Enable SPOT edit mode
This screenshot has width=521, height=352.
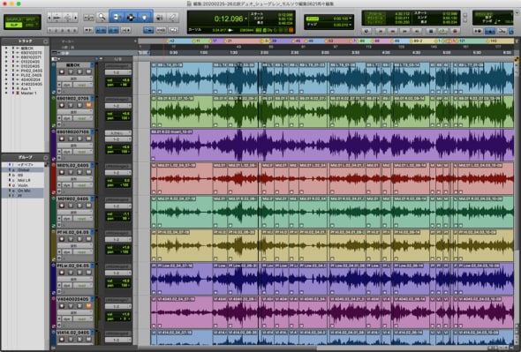coord(31,19)
